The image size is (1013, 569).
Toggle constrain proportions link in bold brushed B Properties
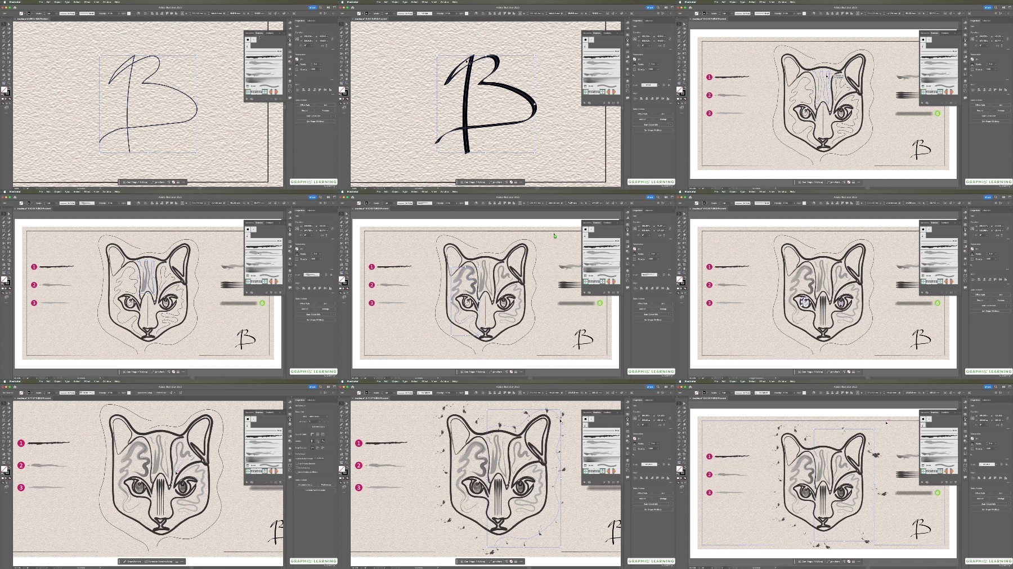tap(670, 39)
